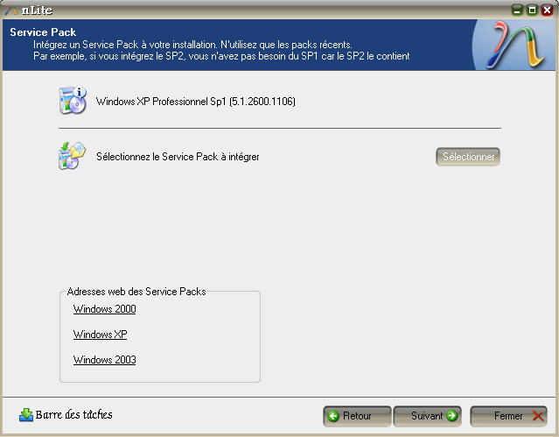Image resolution: width=559 pixels, height=437 pixels.
Task: Open the Windows 2003 service pack link
Action: point(104,360)
